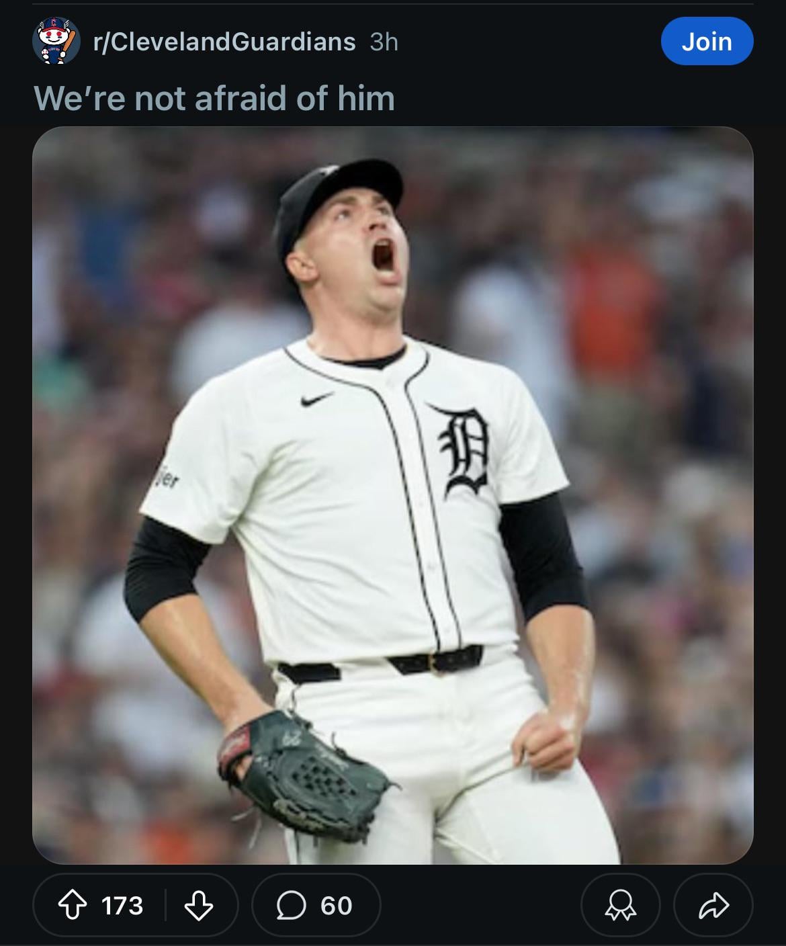Join the r/ClevelandGuardians community

(x=707, y=42)
